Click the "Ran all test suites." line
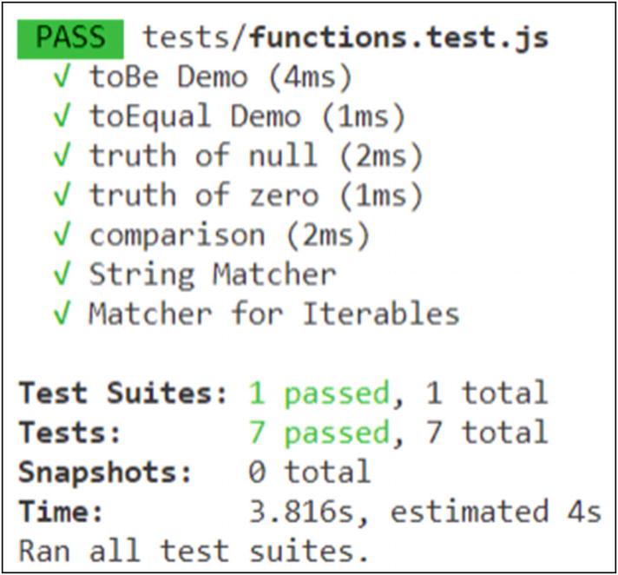Viewport: 618px width, 575px height. tap(194, 551)
